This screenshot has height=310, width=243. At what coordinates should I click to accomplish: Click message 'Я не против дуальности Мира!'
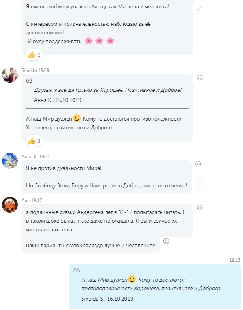[x=64, y=168]
